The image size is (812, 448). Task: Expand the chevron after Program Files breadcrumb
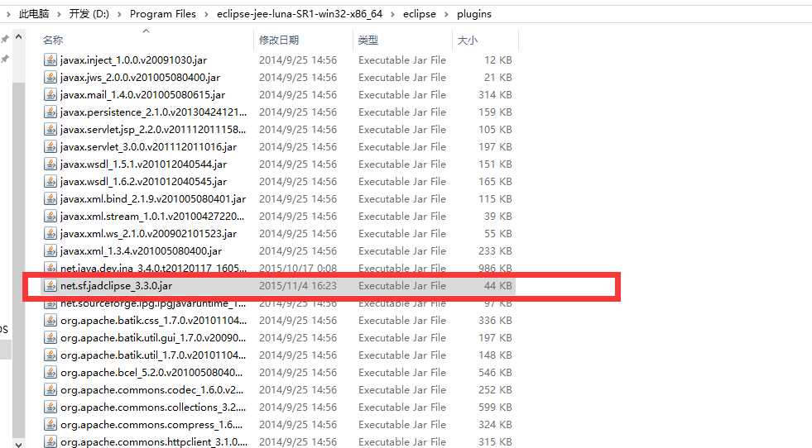click(x=206, y=14)
